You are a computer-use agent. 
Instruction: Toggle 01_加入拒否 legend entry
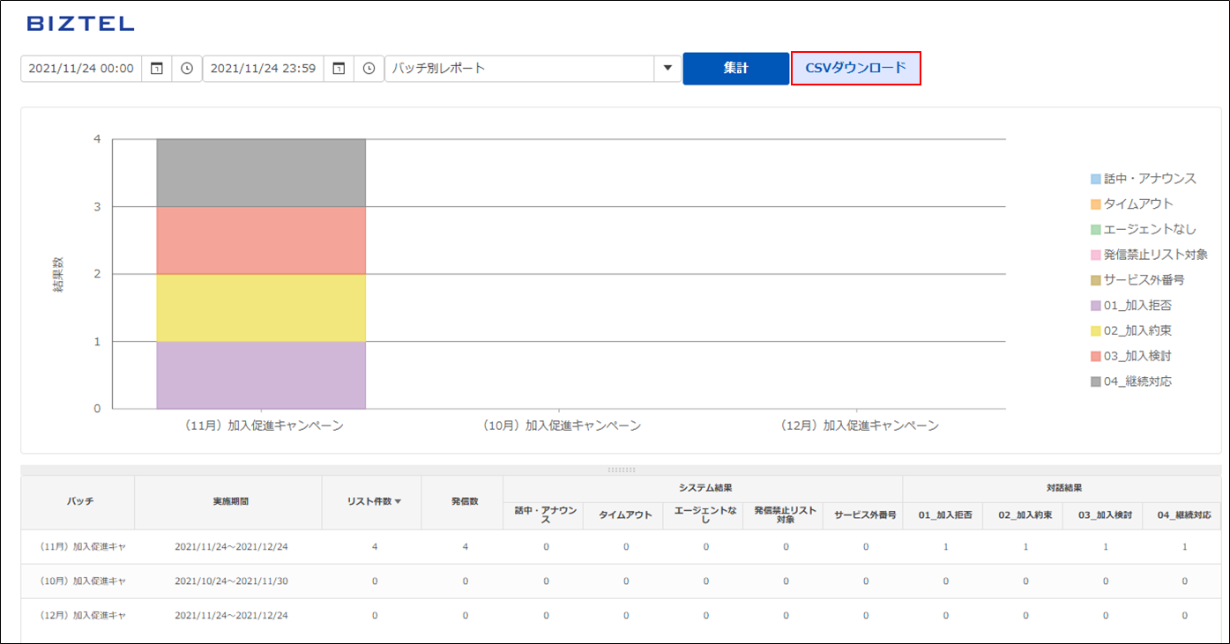[x=1130, y=306]
